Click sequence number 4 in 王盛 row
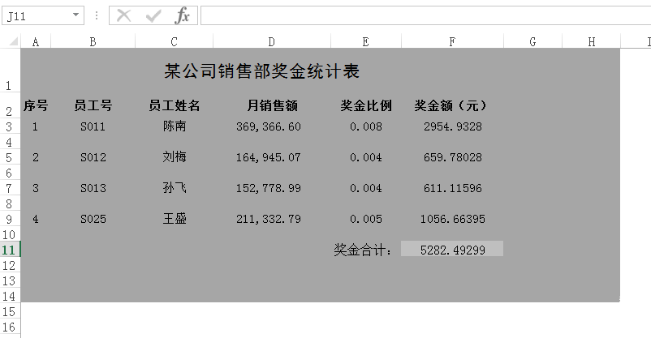This screenshot has width=651, height=338. coord(35,219)
